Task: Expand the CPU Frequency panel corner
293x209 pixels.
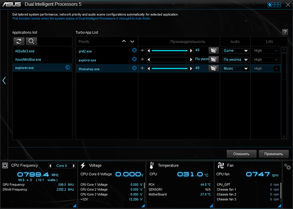Action: click(75, 206)
